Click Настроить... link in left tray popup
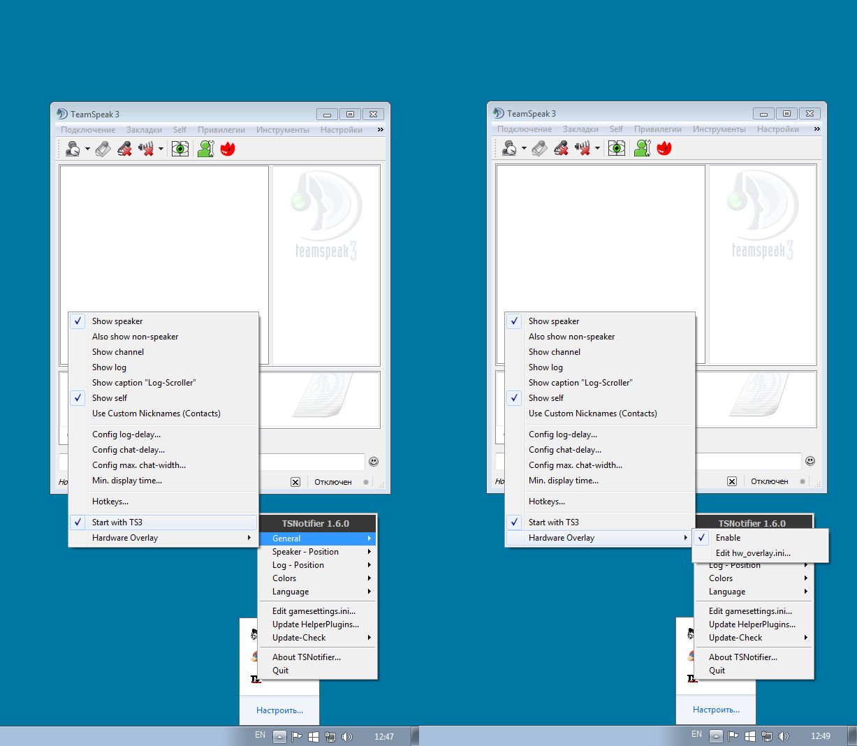857x746 pixels. click(279, 710)
